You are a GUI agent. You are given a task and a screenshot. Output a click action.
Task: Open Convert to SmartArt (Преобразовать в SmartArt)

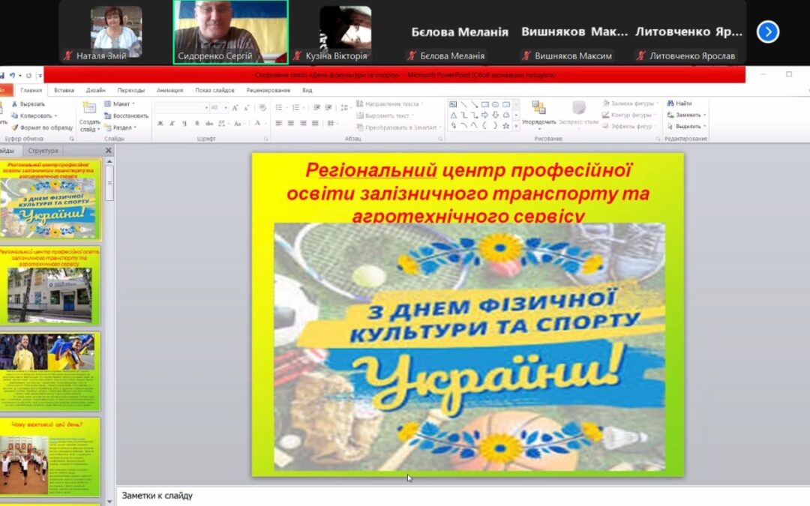(399, 127)
